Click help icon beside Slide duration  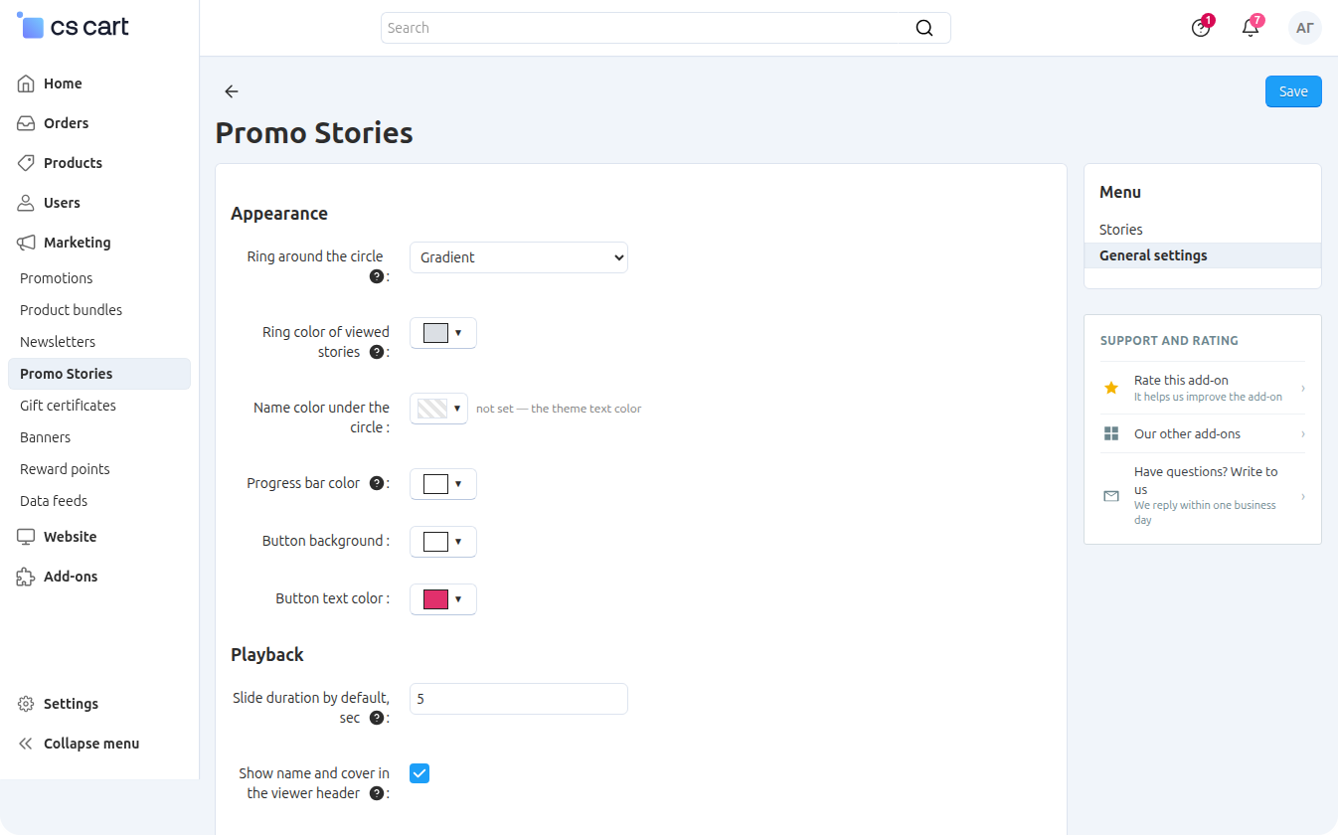coord(376,718)
